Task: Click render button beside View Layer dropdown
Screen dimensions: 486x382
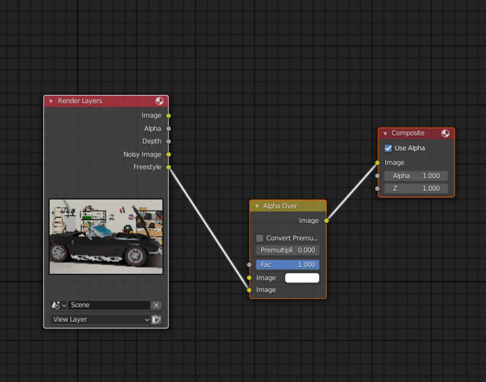Action: click(x=157, y=319)
